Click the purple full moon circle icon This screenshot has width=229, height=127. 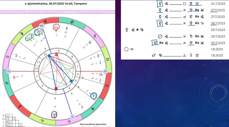[126, 49]
